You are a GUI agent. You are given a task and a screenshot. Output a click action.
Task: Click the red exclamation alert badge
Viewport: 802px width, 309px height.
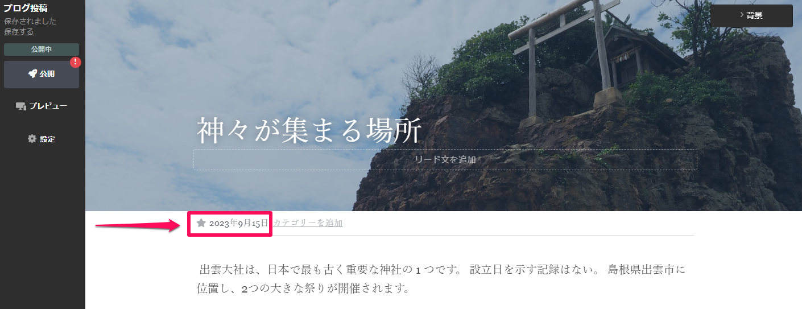pyautogui.click(x=76, y=62)
